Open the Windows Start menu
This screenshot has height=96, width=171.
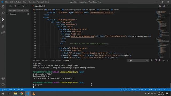[x=3, y=94]
